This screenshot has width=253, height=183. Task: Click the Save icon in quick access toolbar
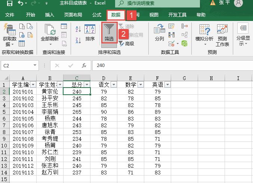pos(9,3)
